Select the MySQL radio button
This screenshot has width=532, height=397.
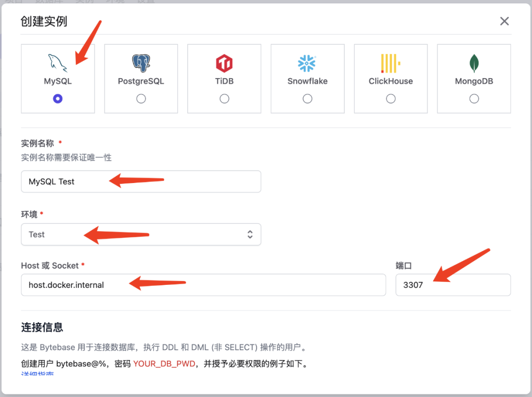tap(58, 98)
